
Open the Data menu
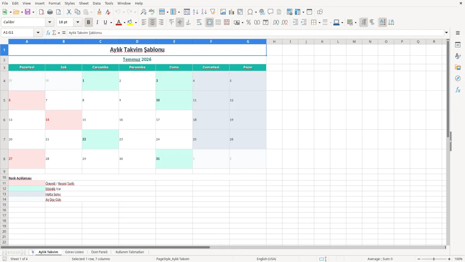pos(96,3)
